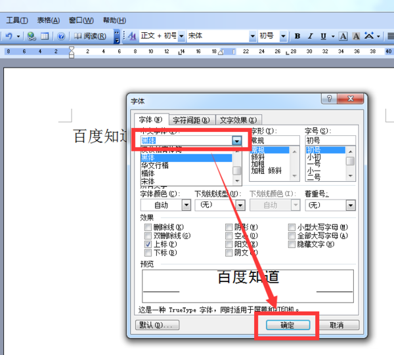
Task: Click the 字号 size input field
Action: click(x=330, y=140)
